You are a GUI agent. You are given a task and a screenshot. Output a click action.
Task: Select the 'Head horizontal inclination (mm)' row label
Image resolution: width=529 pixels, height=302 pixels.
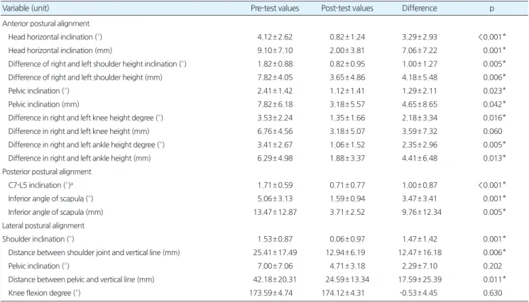(x=60, y=50)
